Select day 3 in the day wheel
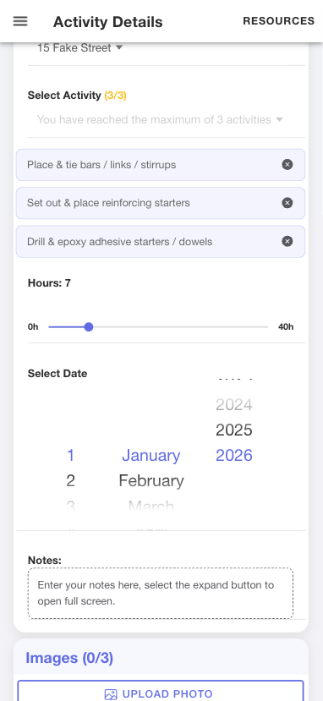This screenshot has height=701, width=323. [x=70, y=506]
